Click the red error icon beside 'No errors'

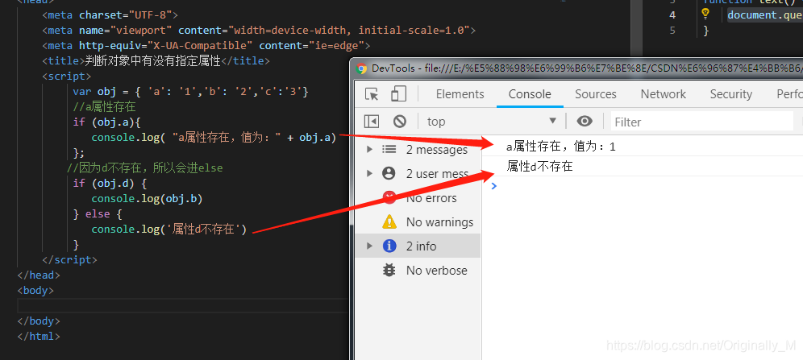pos(389,197)
